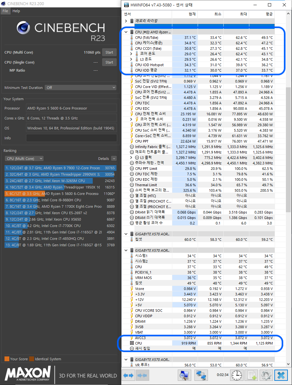The width and height of the screenshot is (292, 385).
Task: Click the clock icon to reset timer
Action: coord(237,375)
